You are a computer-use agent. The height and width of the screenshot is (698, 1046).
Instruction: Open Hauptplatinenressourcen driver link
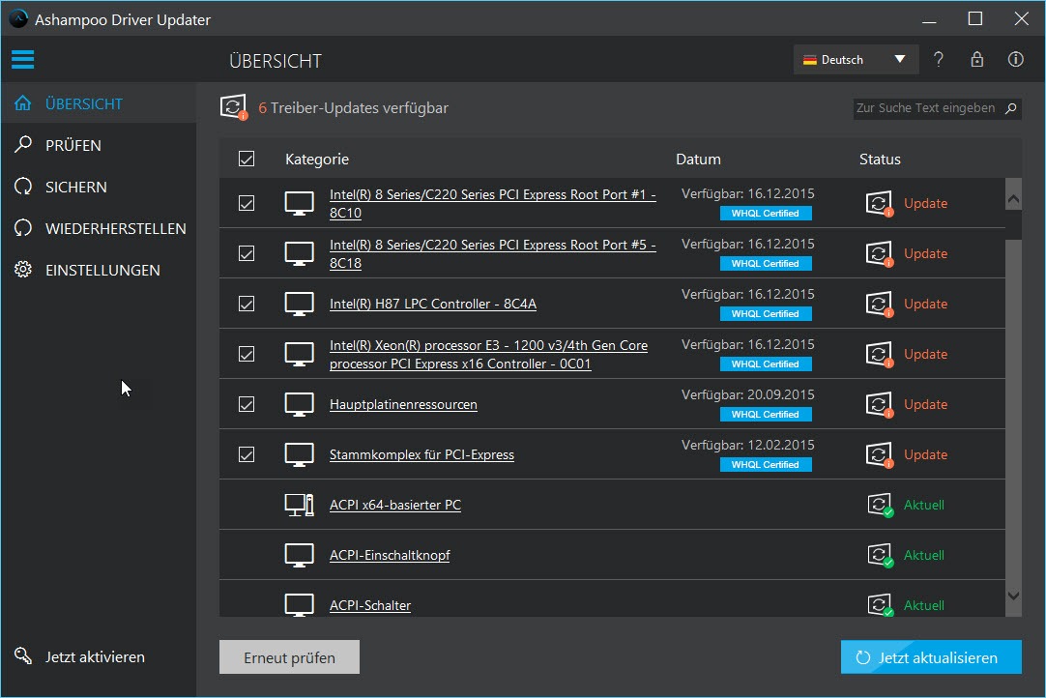point(403,404)
